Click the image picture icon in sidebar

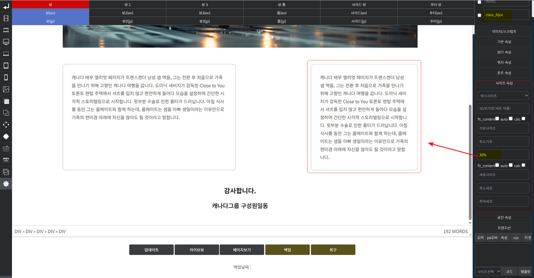tap(6, 89)
